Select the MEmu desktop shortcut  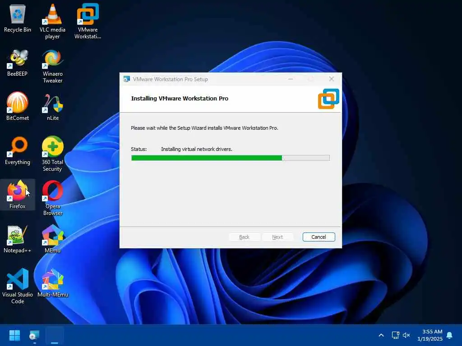[x=52, y=239]
